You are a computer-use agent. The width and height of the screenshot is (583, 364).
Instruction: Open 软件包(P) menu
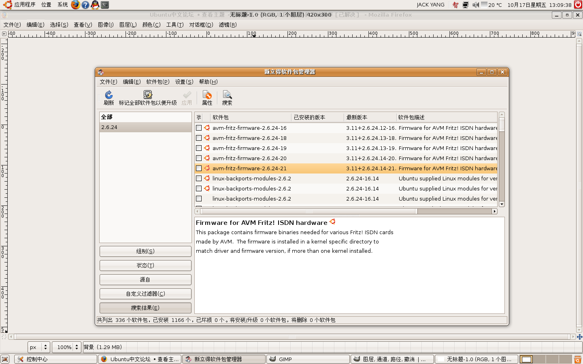[x=158, y=82]
